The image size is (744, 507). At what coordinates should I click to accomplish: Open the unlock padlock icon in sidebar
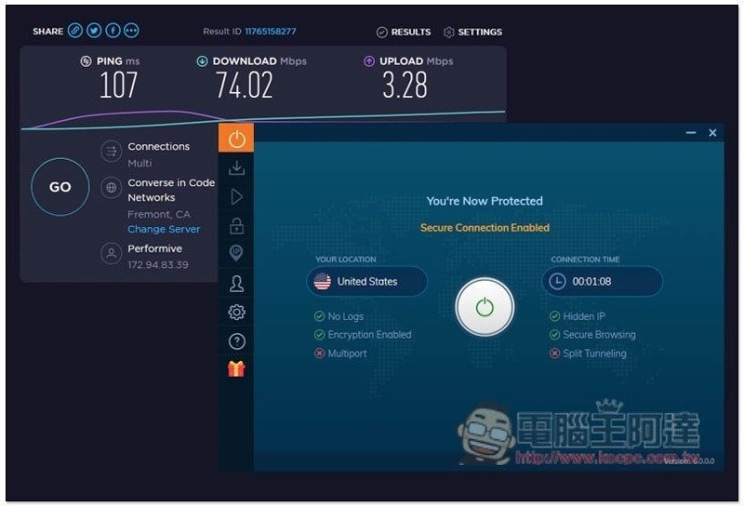click(x=236, y=225)
